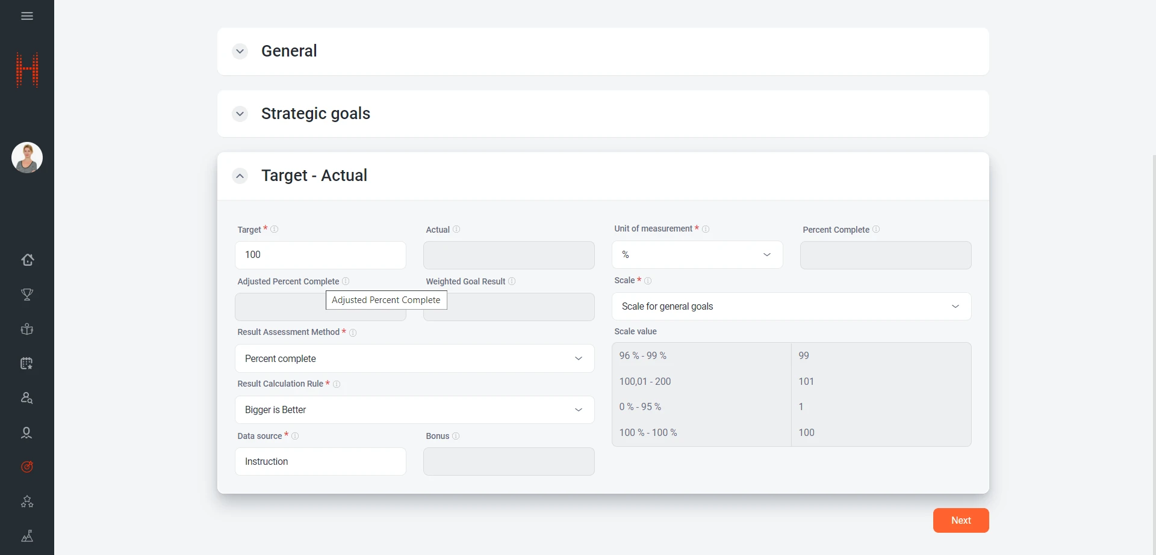Click info icon next to Target label
This screenshot has height=555, width=1156.
[275, 229]
